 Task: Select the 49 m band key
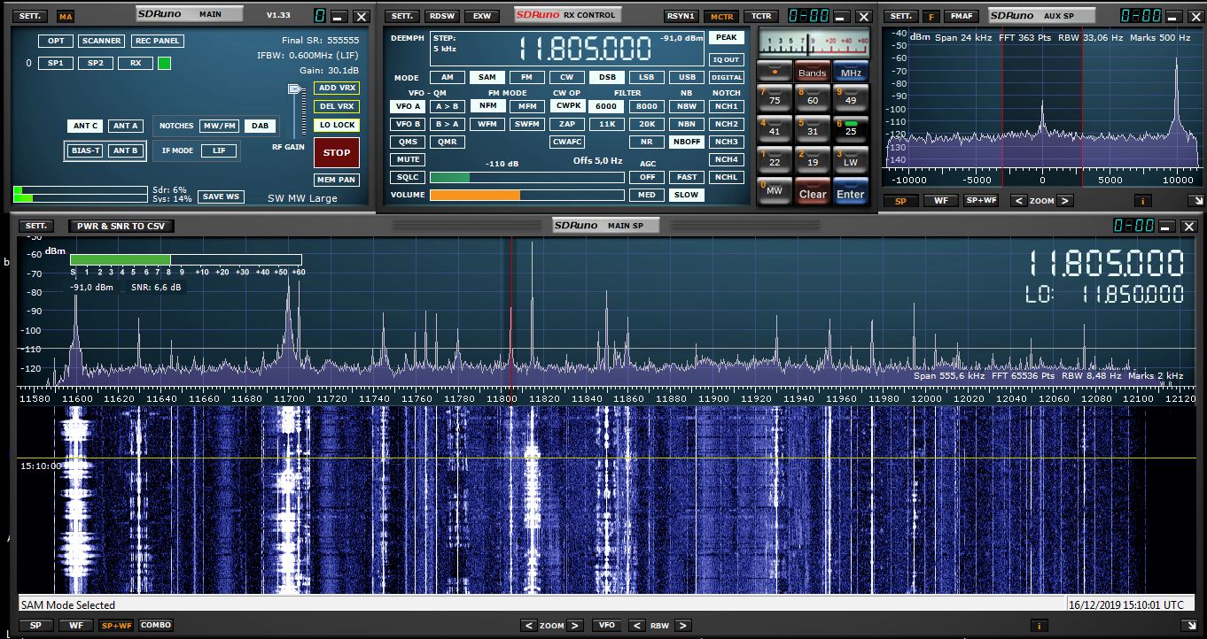[851, 97]
